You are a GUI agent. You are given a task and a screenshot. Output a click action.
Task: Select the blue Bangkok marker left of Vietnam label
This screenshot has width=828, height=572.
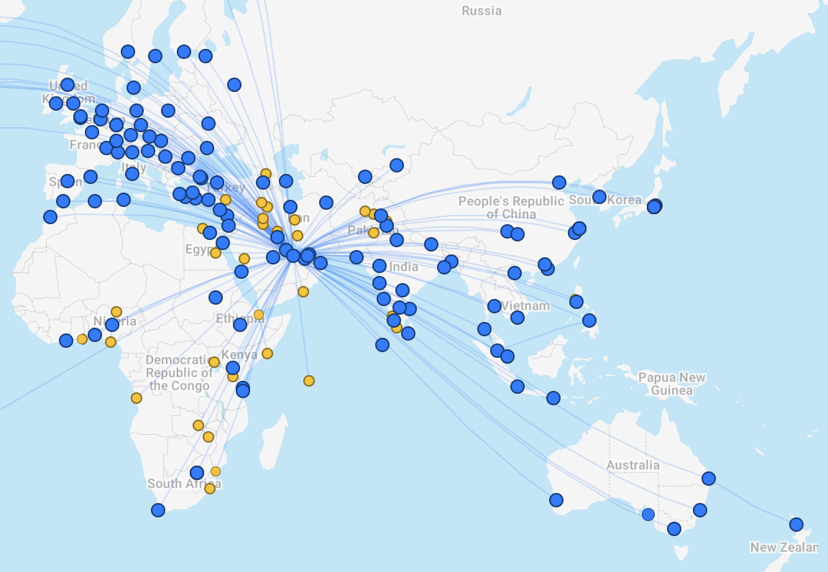(494, 306)
